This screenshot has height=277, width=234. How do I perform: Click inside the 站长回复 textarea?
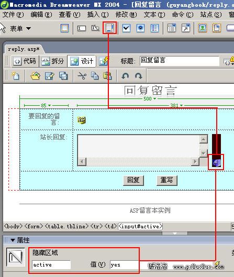139,146
